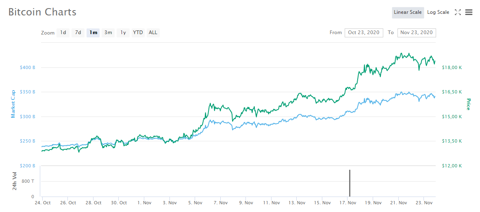Click the $12,00 K price label
480x212 pixels.
[x=452, y=166]
